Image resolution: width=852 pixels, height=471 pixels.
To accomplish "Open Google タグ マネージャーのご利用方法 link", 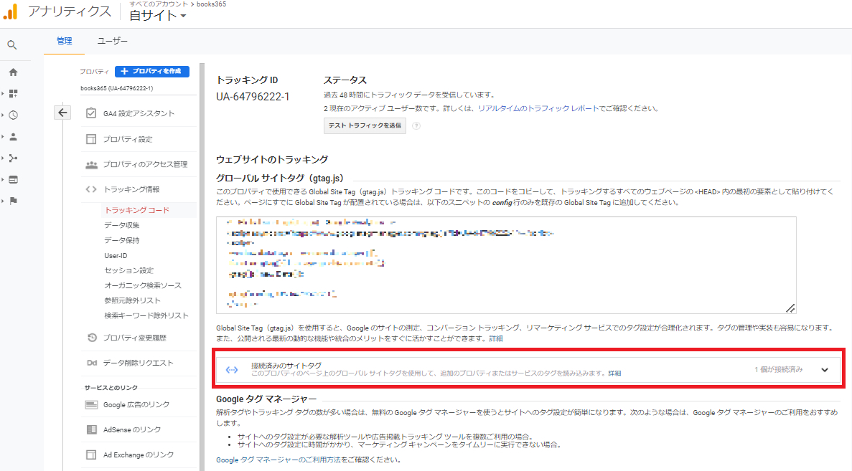I will tap(278, 460).
